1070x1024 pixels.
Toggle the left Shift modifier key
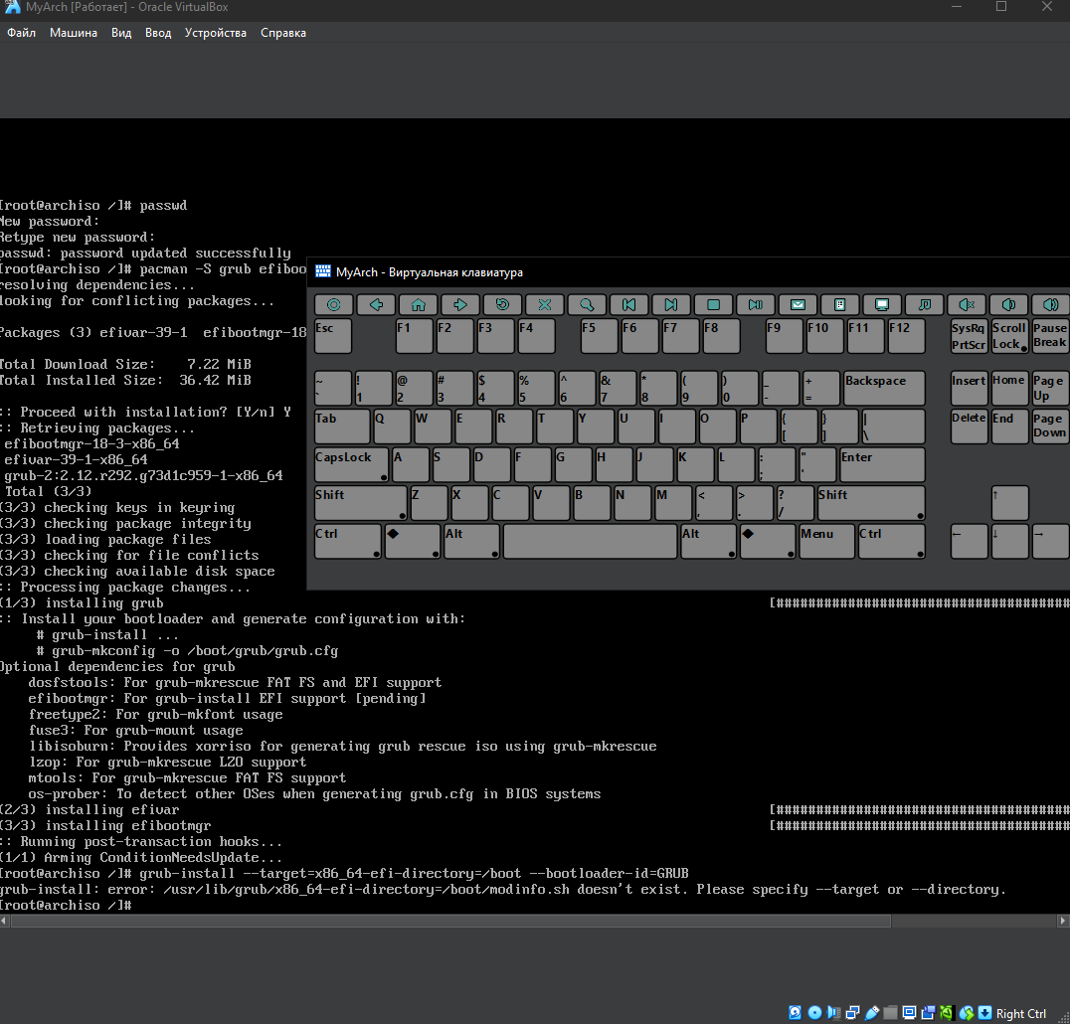pos(360,503)
